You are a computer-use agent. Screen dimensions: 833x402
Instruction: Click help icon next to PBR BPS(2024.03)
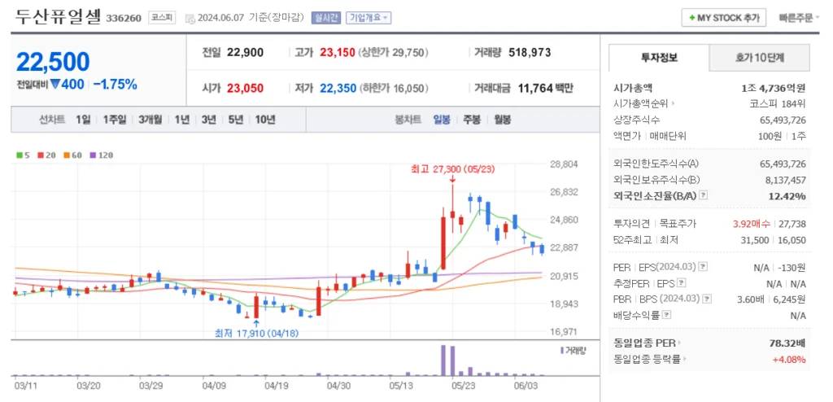(x=707, y=299)
